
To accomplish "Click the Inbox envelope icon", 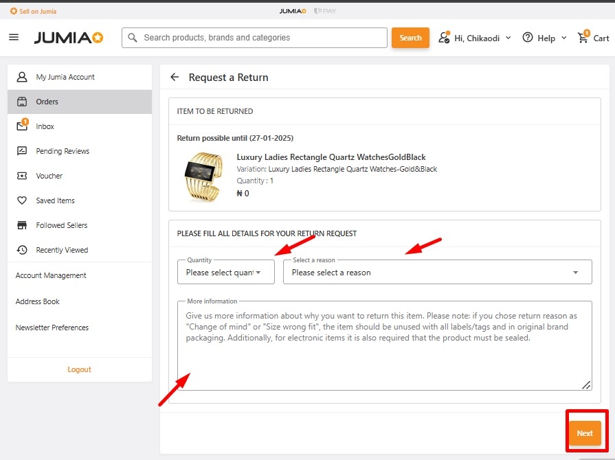I will click(x=22, y=126).
